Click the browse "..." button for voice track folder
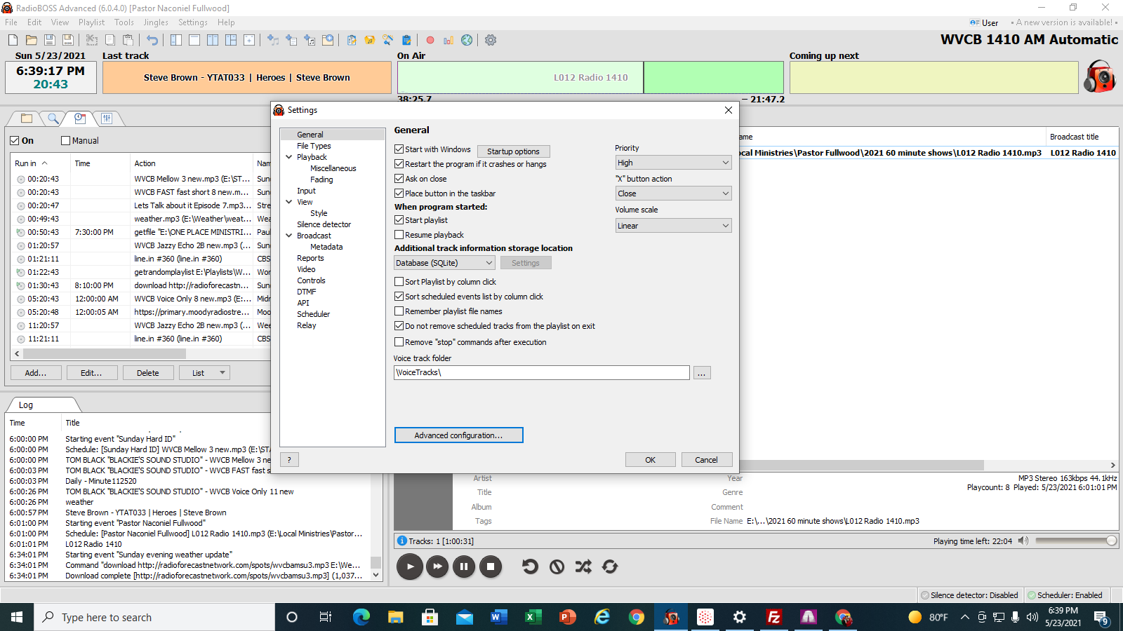The image size is (1123, 631). [702, 373]
